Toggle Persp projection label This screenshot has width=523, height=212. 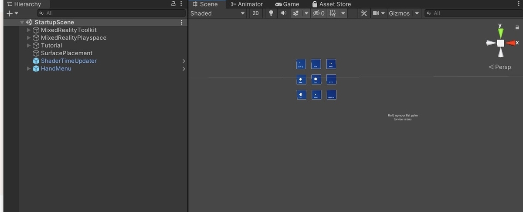click(x=499, y=67)
